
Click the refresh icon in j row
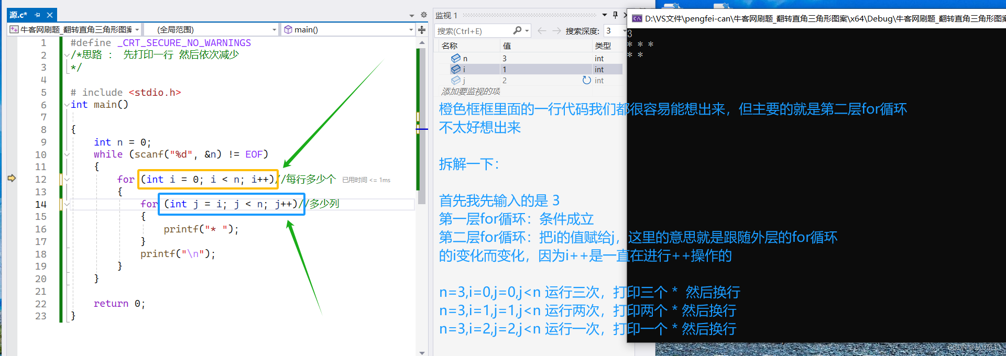(x=587, y=80)
